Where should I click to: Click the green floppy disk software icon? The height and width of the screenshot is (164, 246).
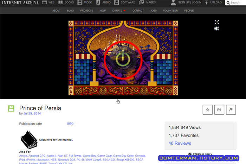click(x=11, y=108)
